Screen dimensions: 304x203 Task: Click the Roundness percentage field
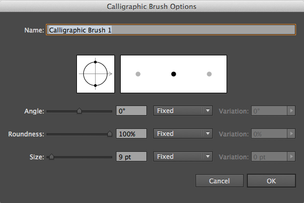(x=131, y=134)
